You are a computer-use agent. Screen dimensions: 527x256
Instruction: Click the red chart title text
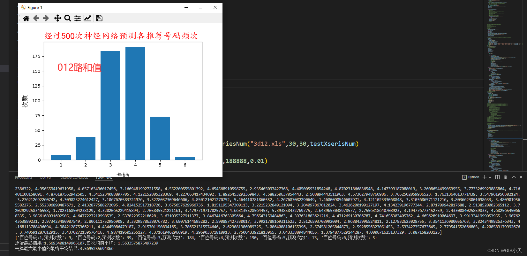pyautogui.click(x=121, y=36)
